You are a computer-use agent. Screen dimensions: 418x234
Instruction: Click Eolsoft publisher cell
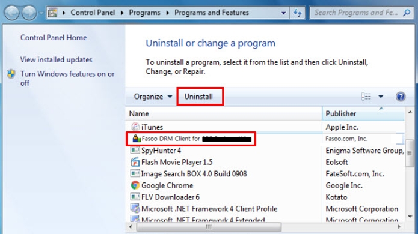pyautogui.click(x=337, y=162)
